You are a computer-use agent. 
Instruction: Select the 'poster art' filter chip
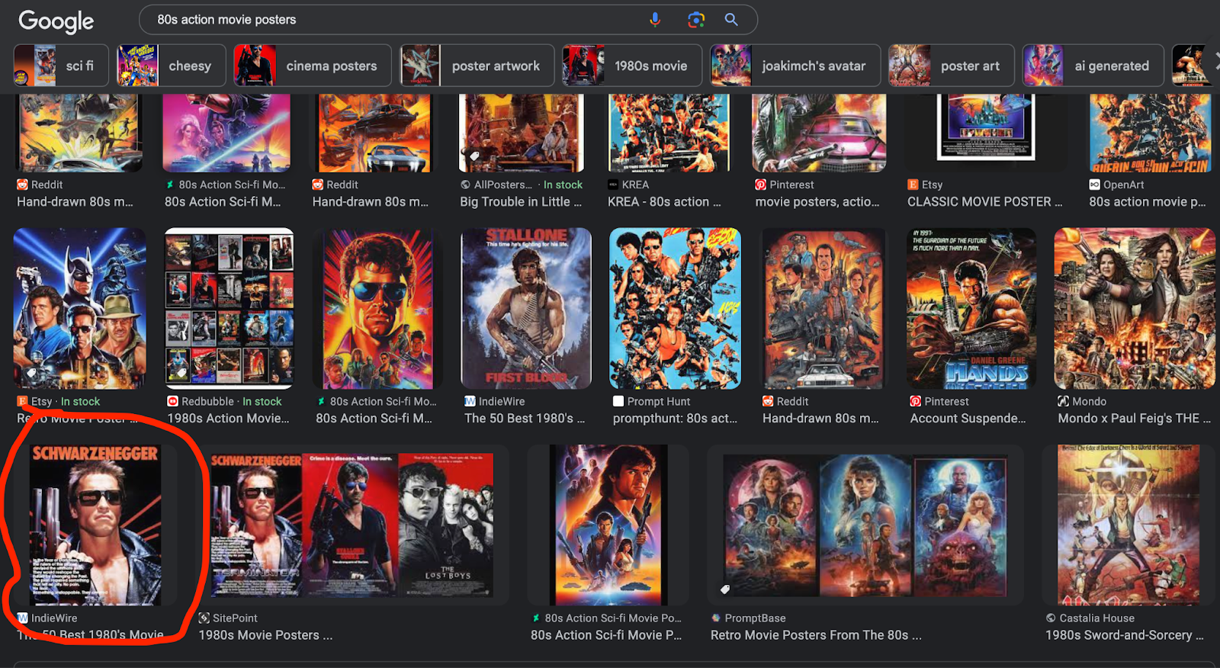point(951,66)
